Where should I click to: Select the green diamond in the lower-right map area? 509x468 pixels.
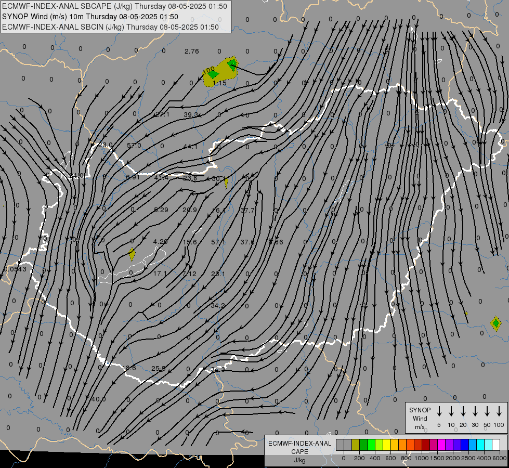(495, 323)
